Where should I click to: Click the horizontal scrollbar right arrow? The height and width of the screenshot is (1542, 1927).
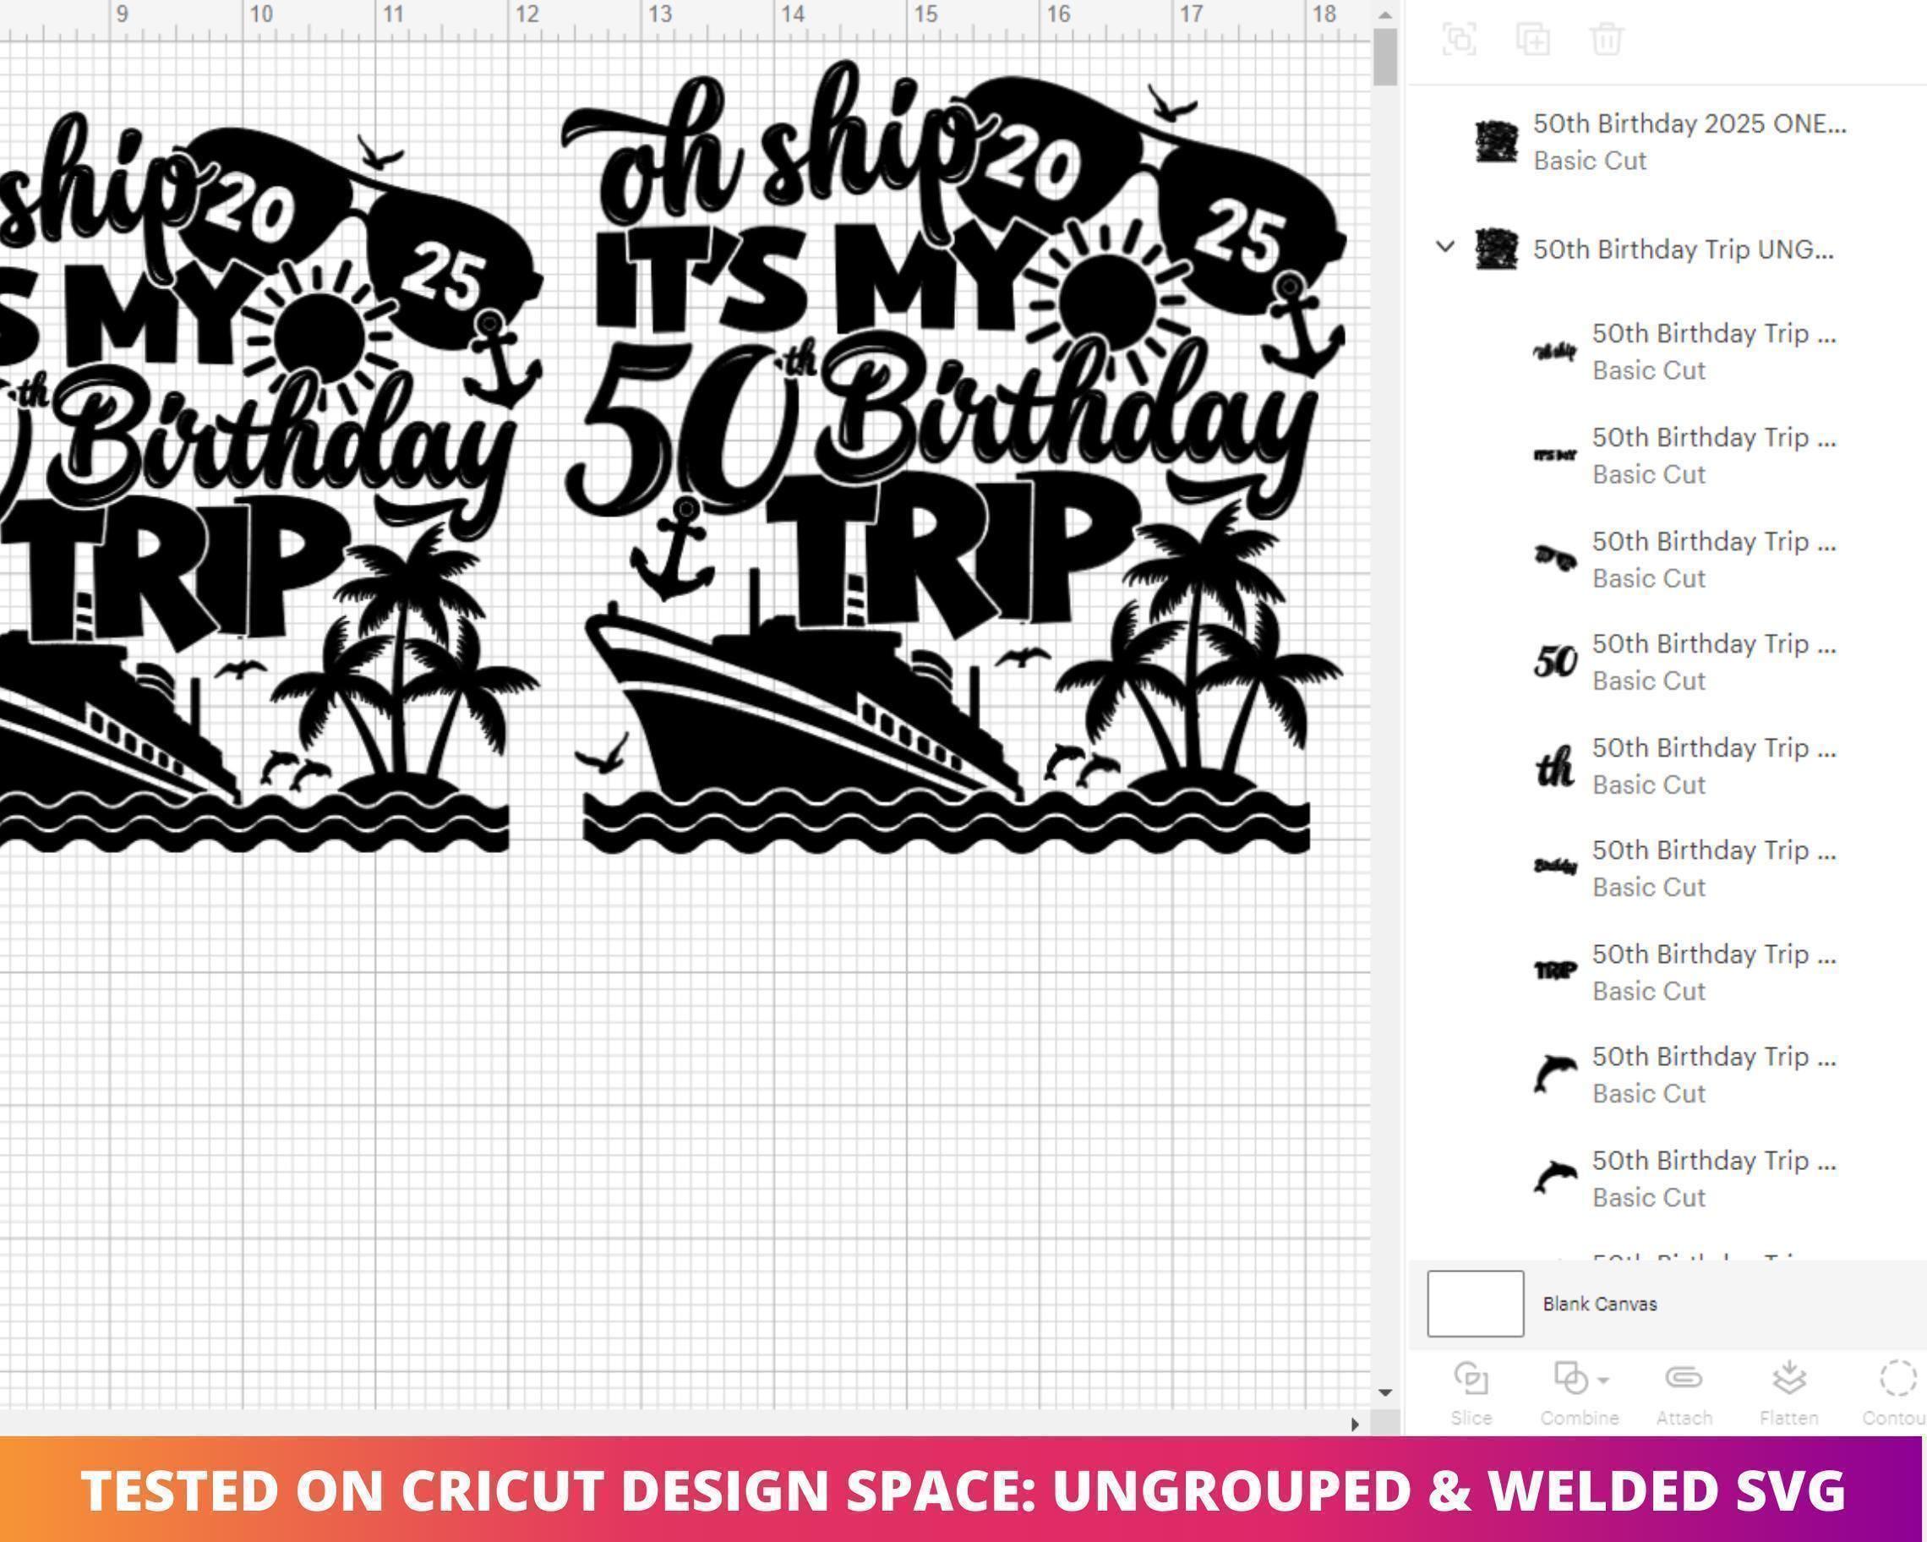(x=1355, y=1424)
